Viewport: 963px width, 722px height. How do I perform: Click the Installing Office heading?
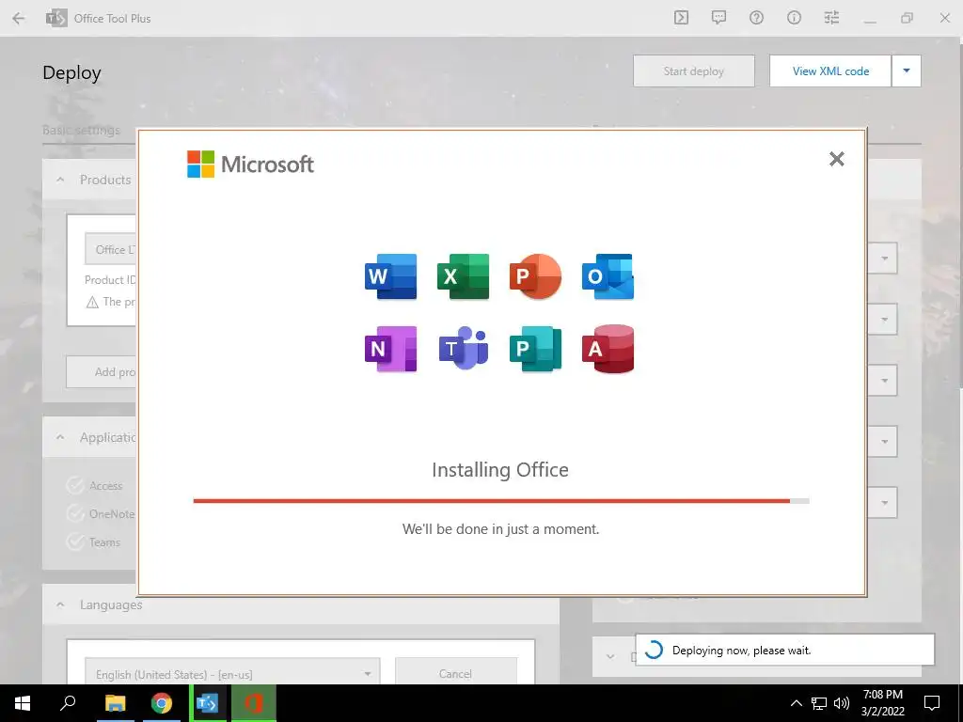[x=500, y=470]
